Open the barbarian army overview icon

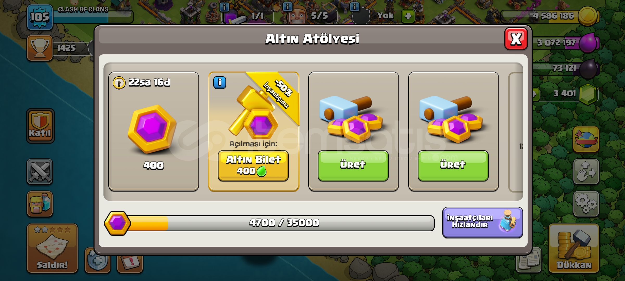click(40, 204)
